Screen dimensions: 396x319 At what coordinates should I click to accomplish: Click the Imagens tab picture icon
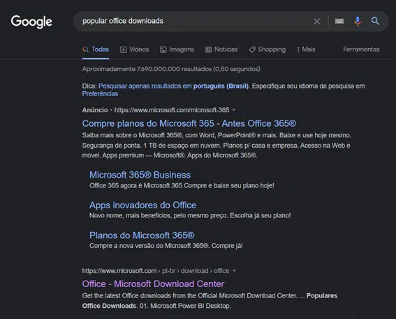[x=163, y=49]
